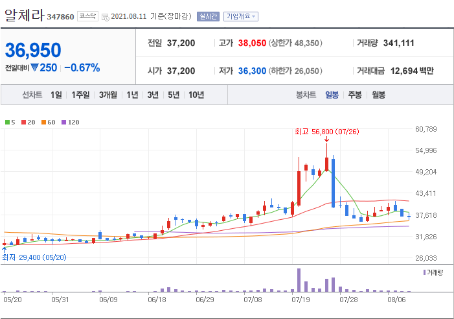Click the down triangle icon before 250
This screenshot has width=454, height=319.
click(34, 68)
